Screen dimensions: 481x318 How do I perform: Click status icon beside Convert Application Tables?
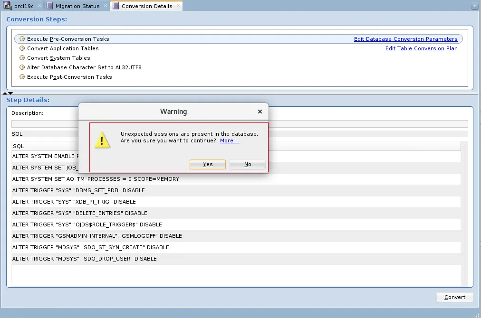coord(22,48)
